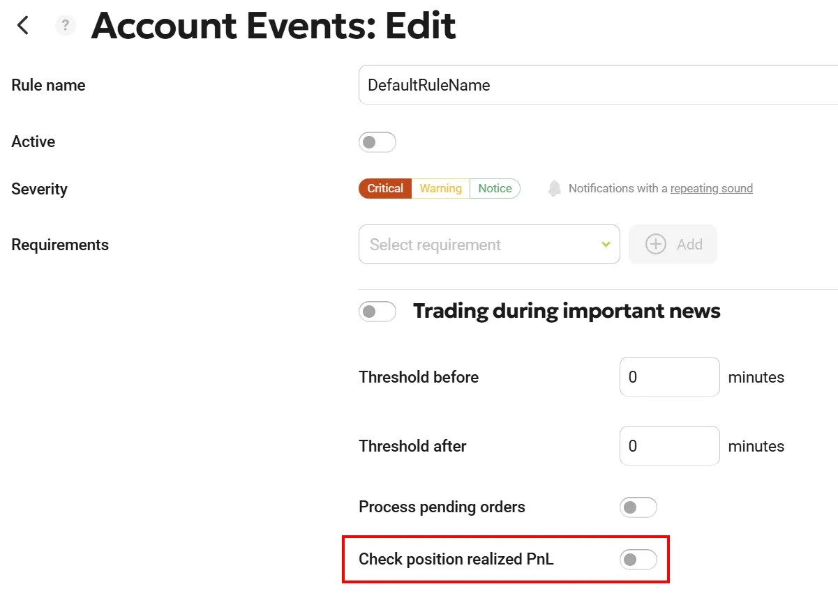Set severity to Notice
Viewport: 838px width, 614px height.
pyautogui.click(x=495, y=188)
